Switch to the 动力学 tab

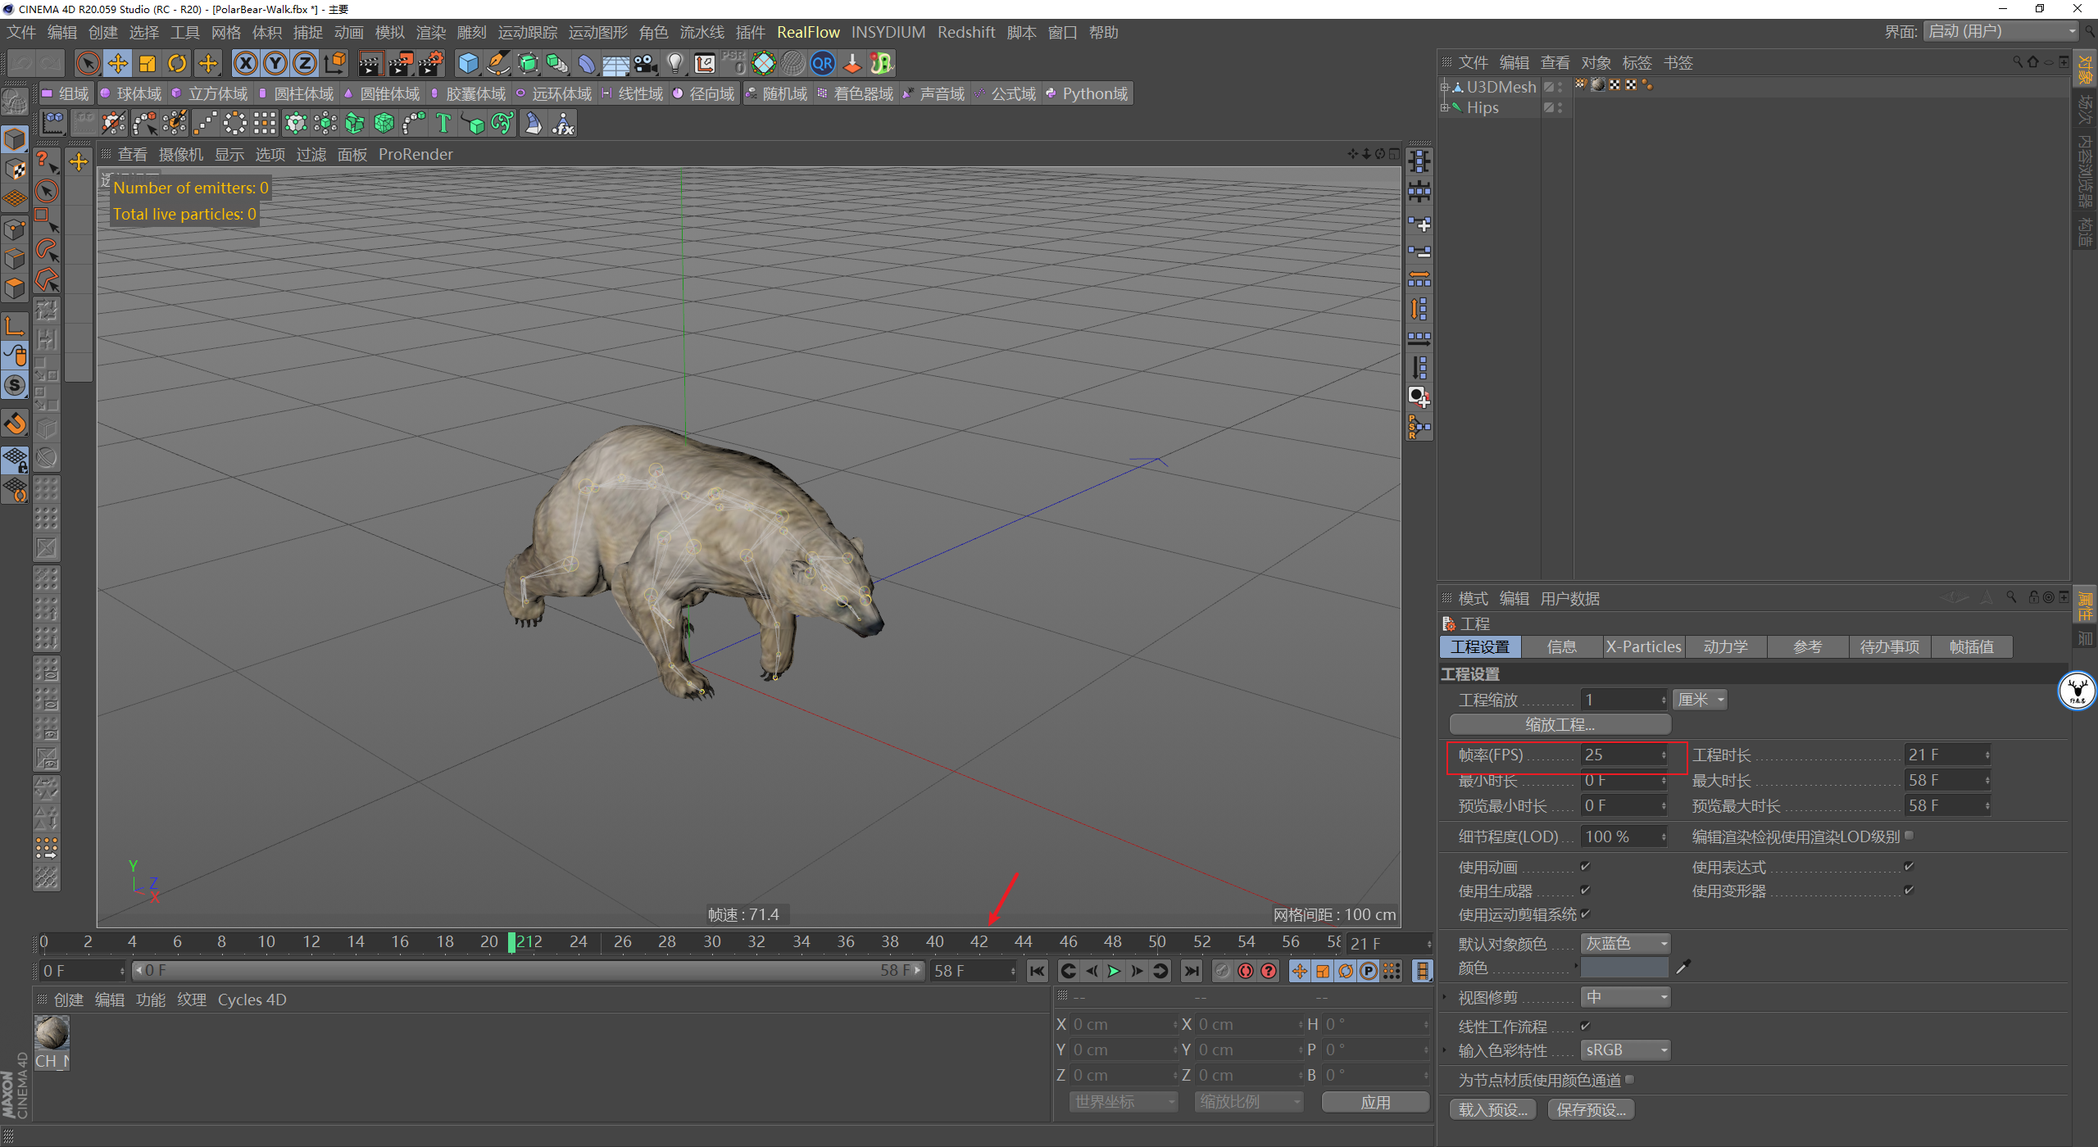point(1725,646)
